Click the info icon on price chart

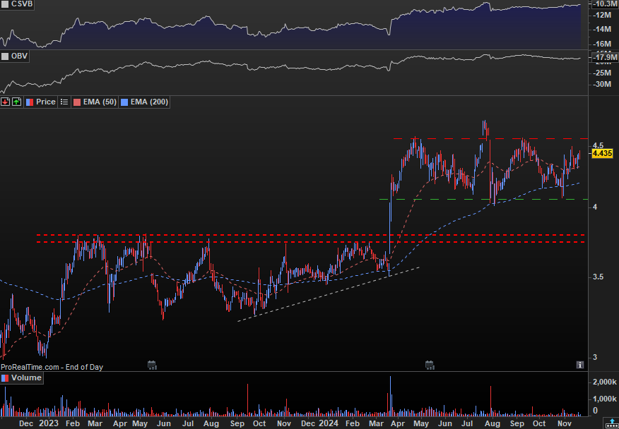click(x=579, y=365)
